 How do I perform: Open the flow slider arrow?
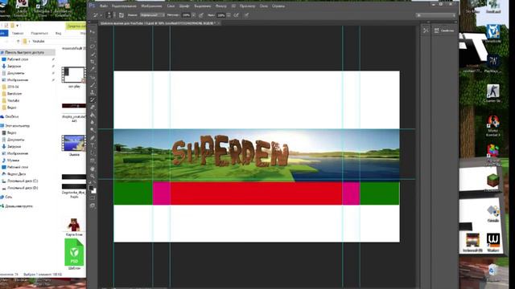229,15
